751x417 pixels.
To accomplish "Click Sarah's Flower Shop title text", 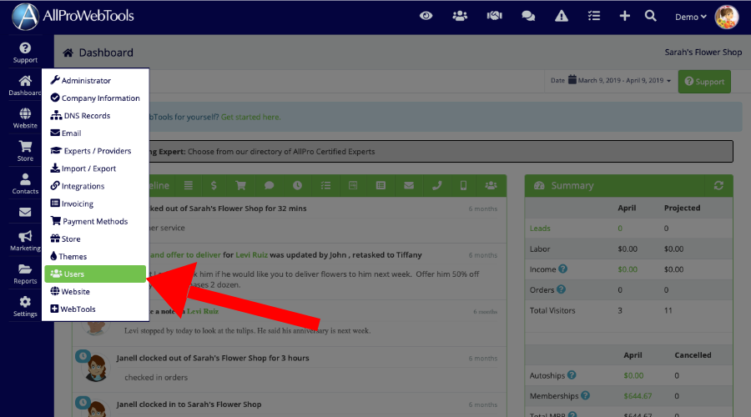I will tap(703, 53).
